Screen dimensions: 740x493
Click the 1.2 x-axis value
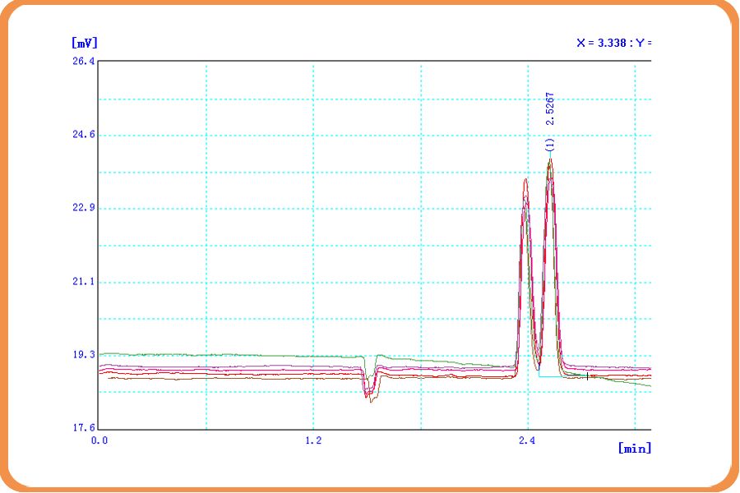click(313, 440)
